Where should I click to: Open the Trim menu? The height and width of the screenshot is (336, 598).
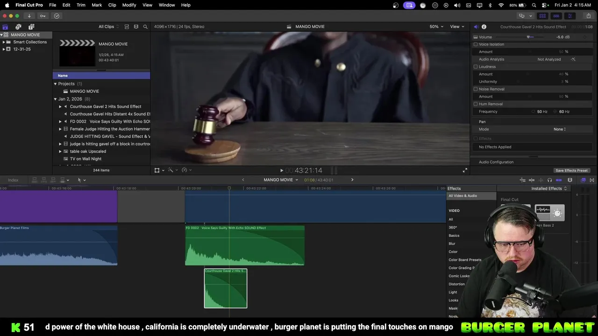pyautogui.click(x=81, y=5)
